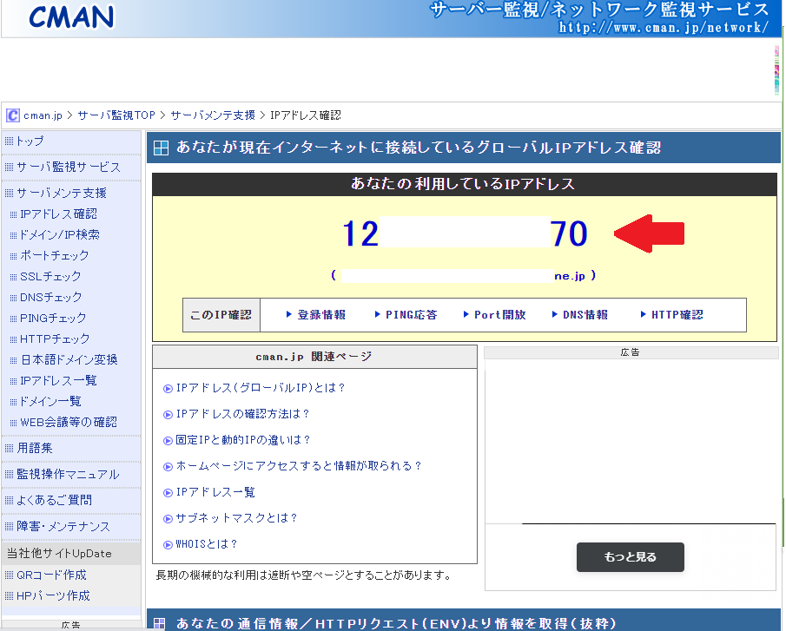This screenshot has width=786, height=631.
Task: Open ドメイン/IP検索 from the sidebar
Action: [x=59, y=234]
